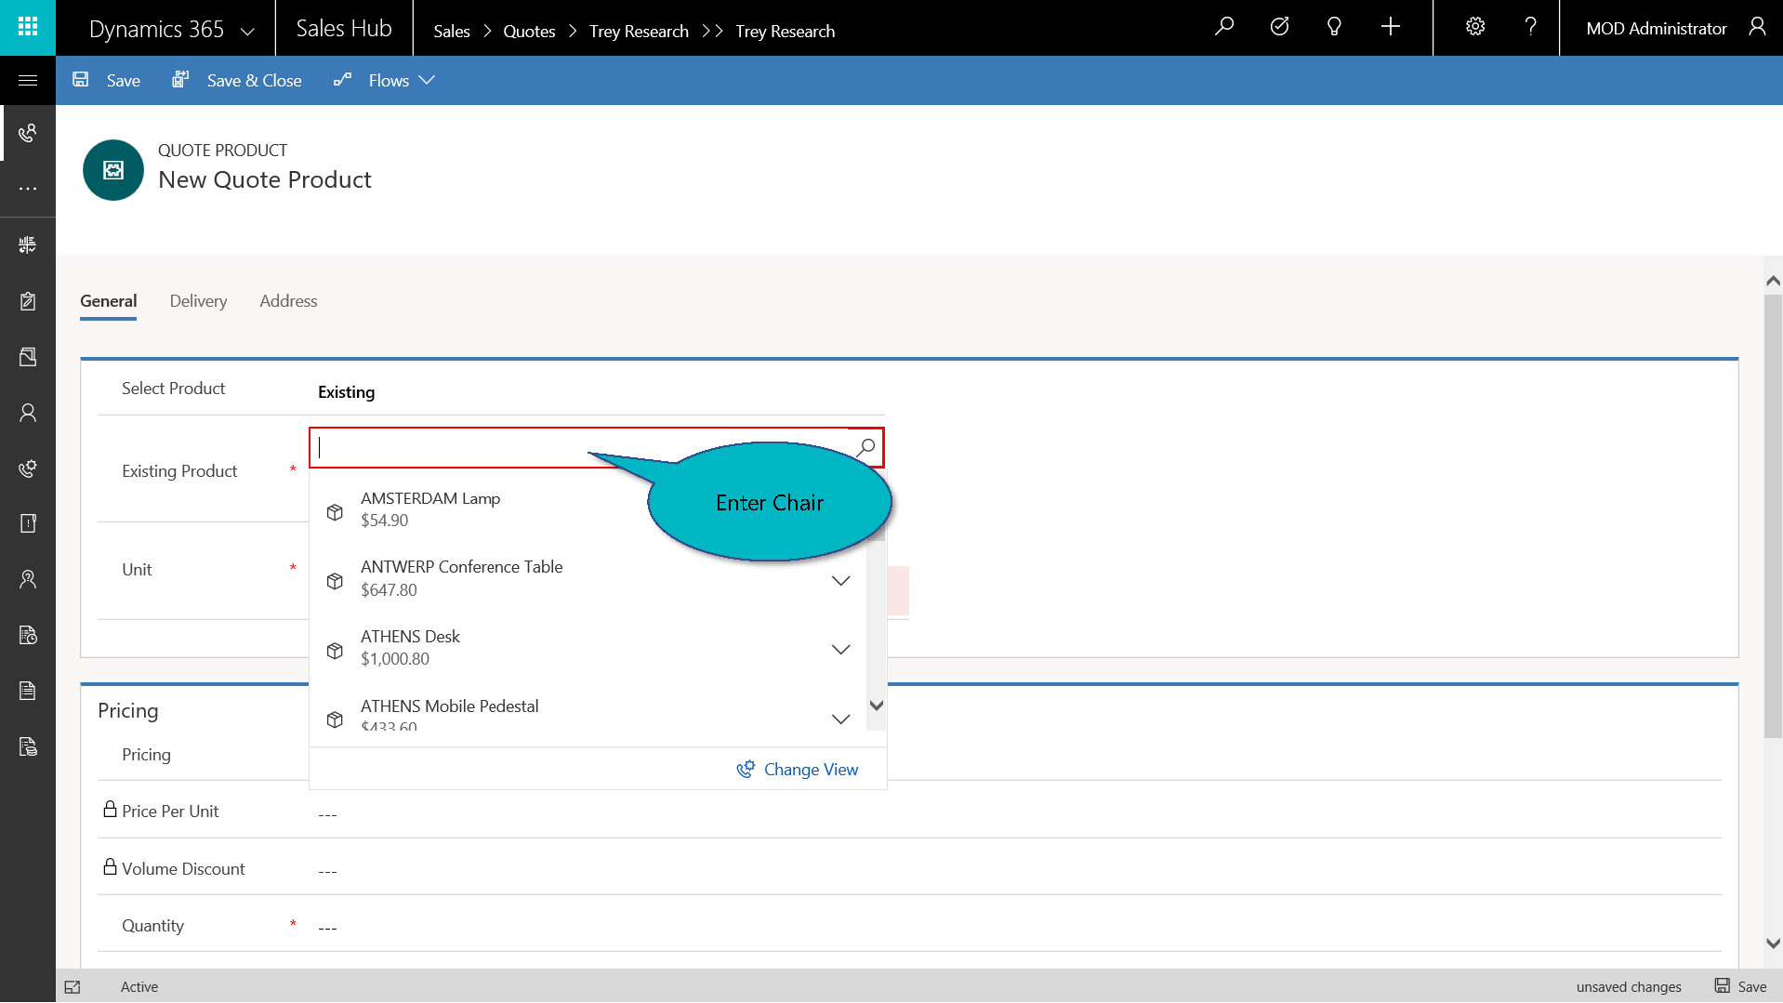Open the task flow checkmark icon
Viewport: 1783px width, 1003px height.
tap(1279, 27)
